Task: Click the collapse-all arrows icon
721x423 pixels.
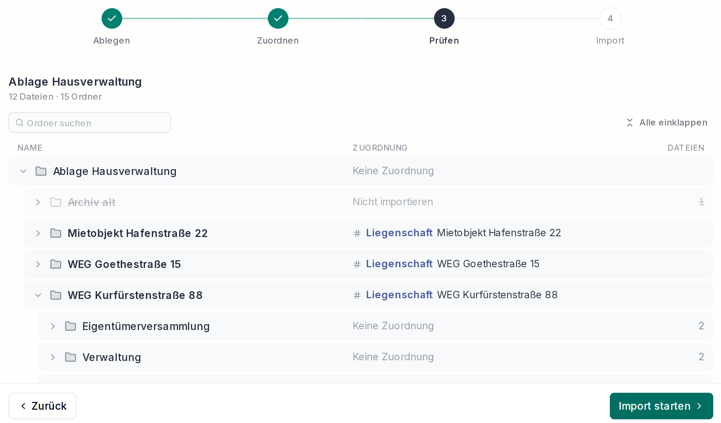Action: 630,123
